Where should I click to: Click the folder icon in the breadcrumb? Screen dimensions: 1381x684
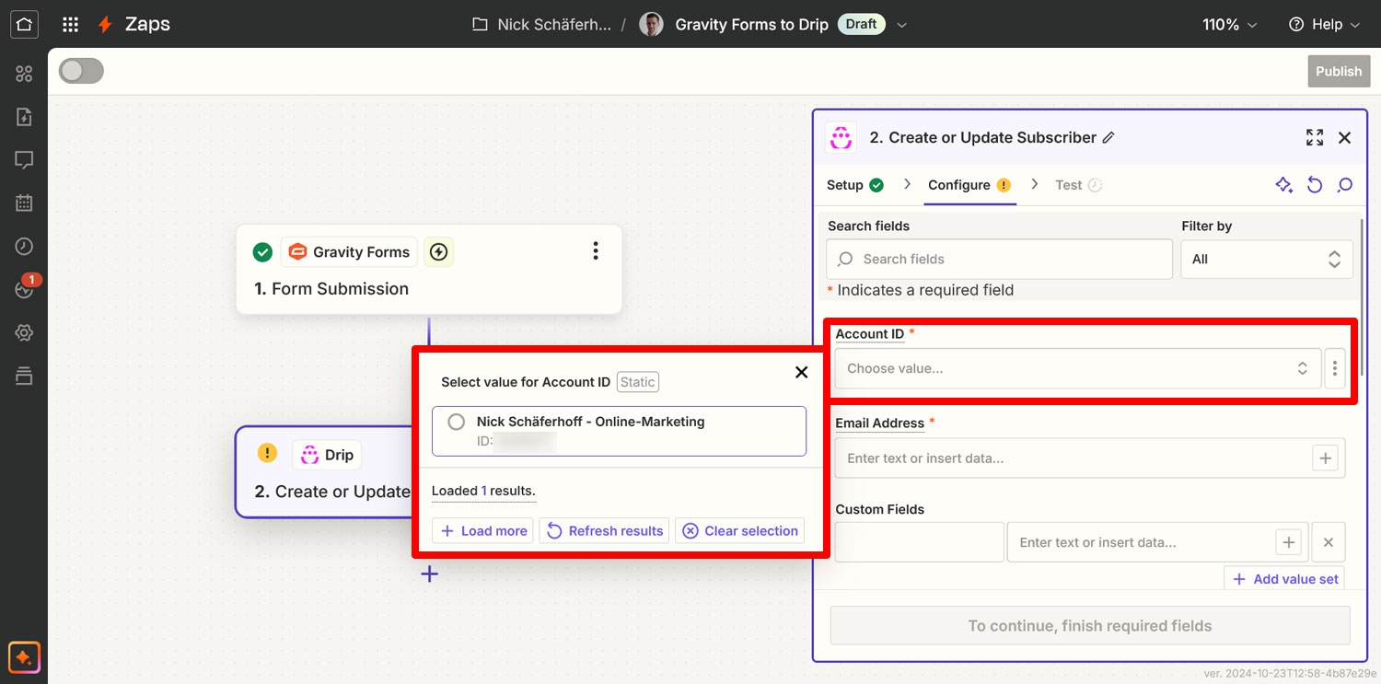(480, 25)
